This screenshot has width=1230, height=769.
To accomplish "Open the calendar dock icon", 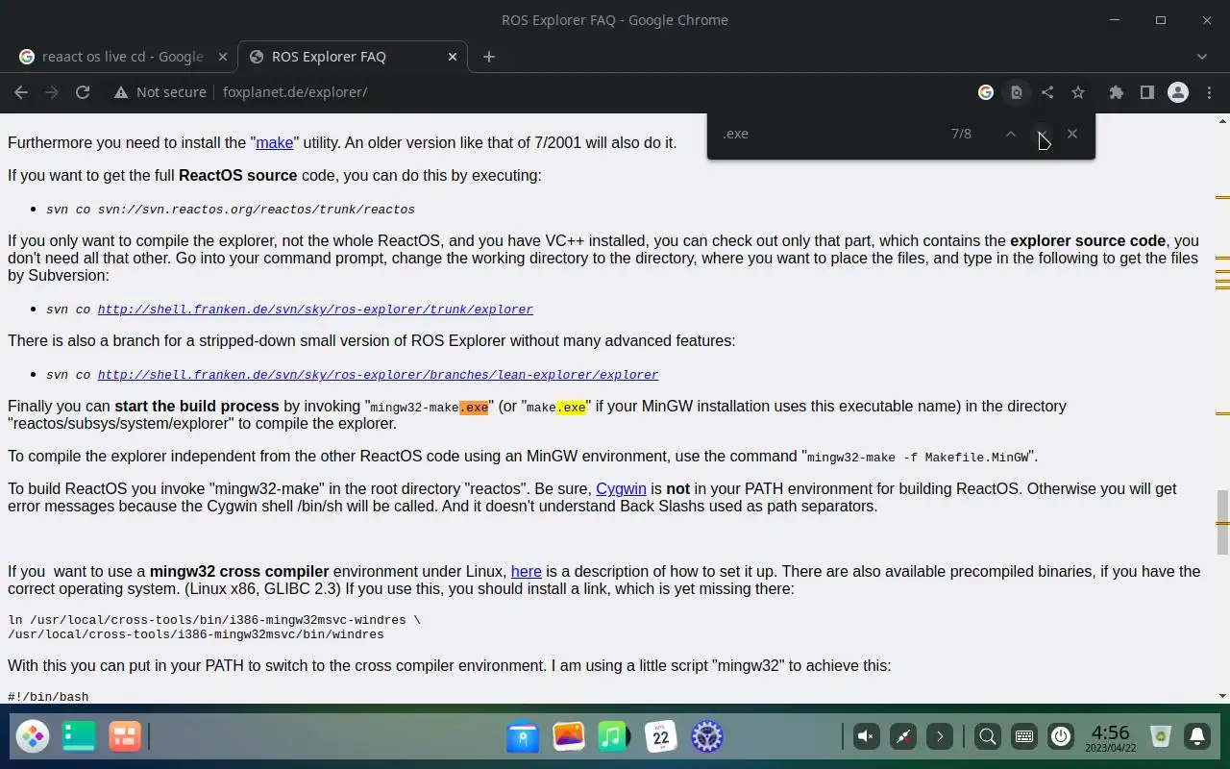I will pyautogui.click(x=661, y=737).
